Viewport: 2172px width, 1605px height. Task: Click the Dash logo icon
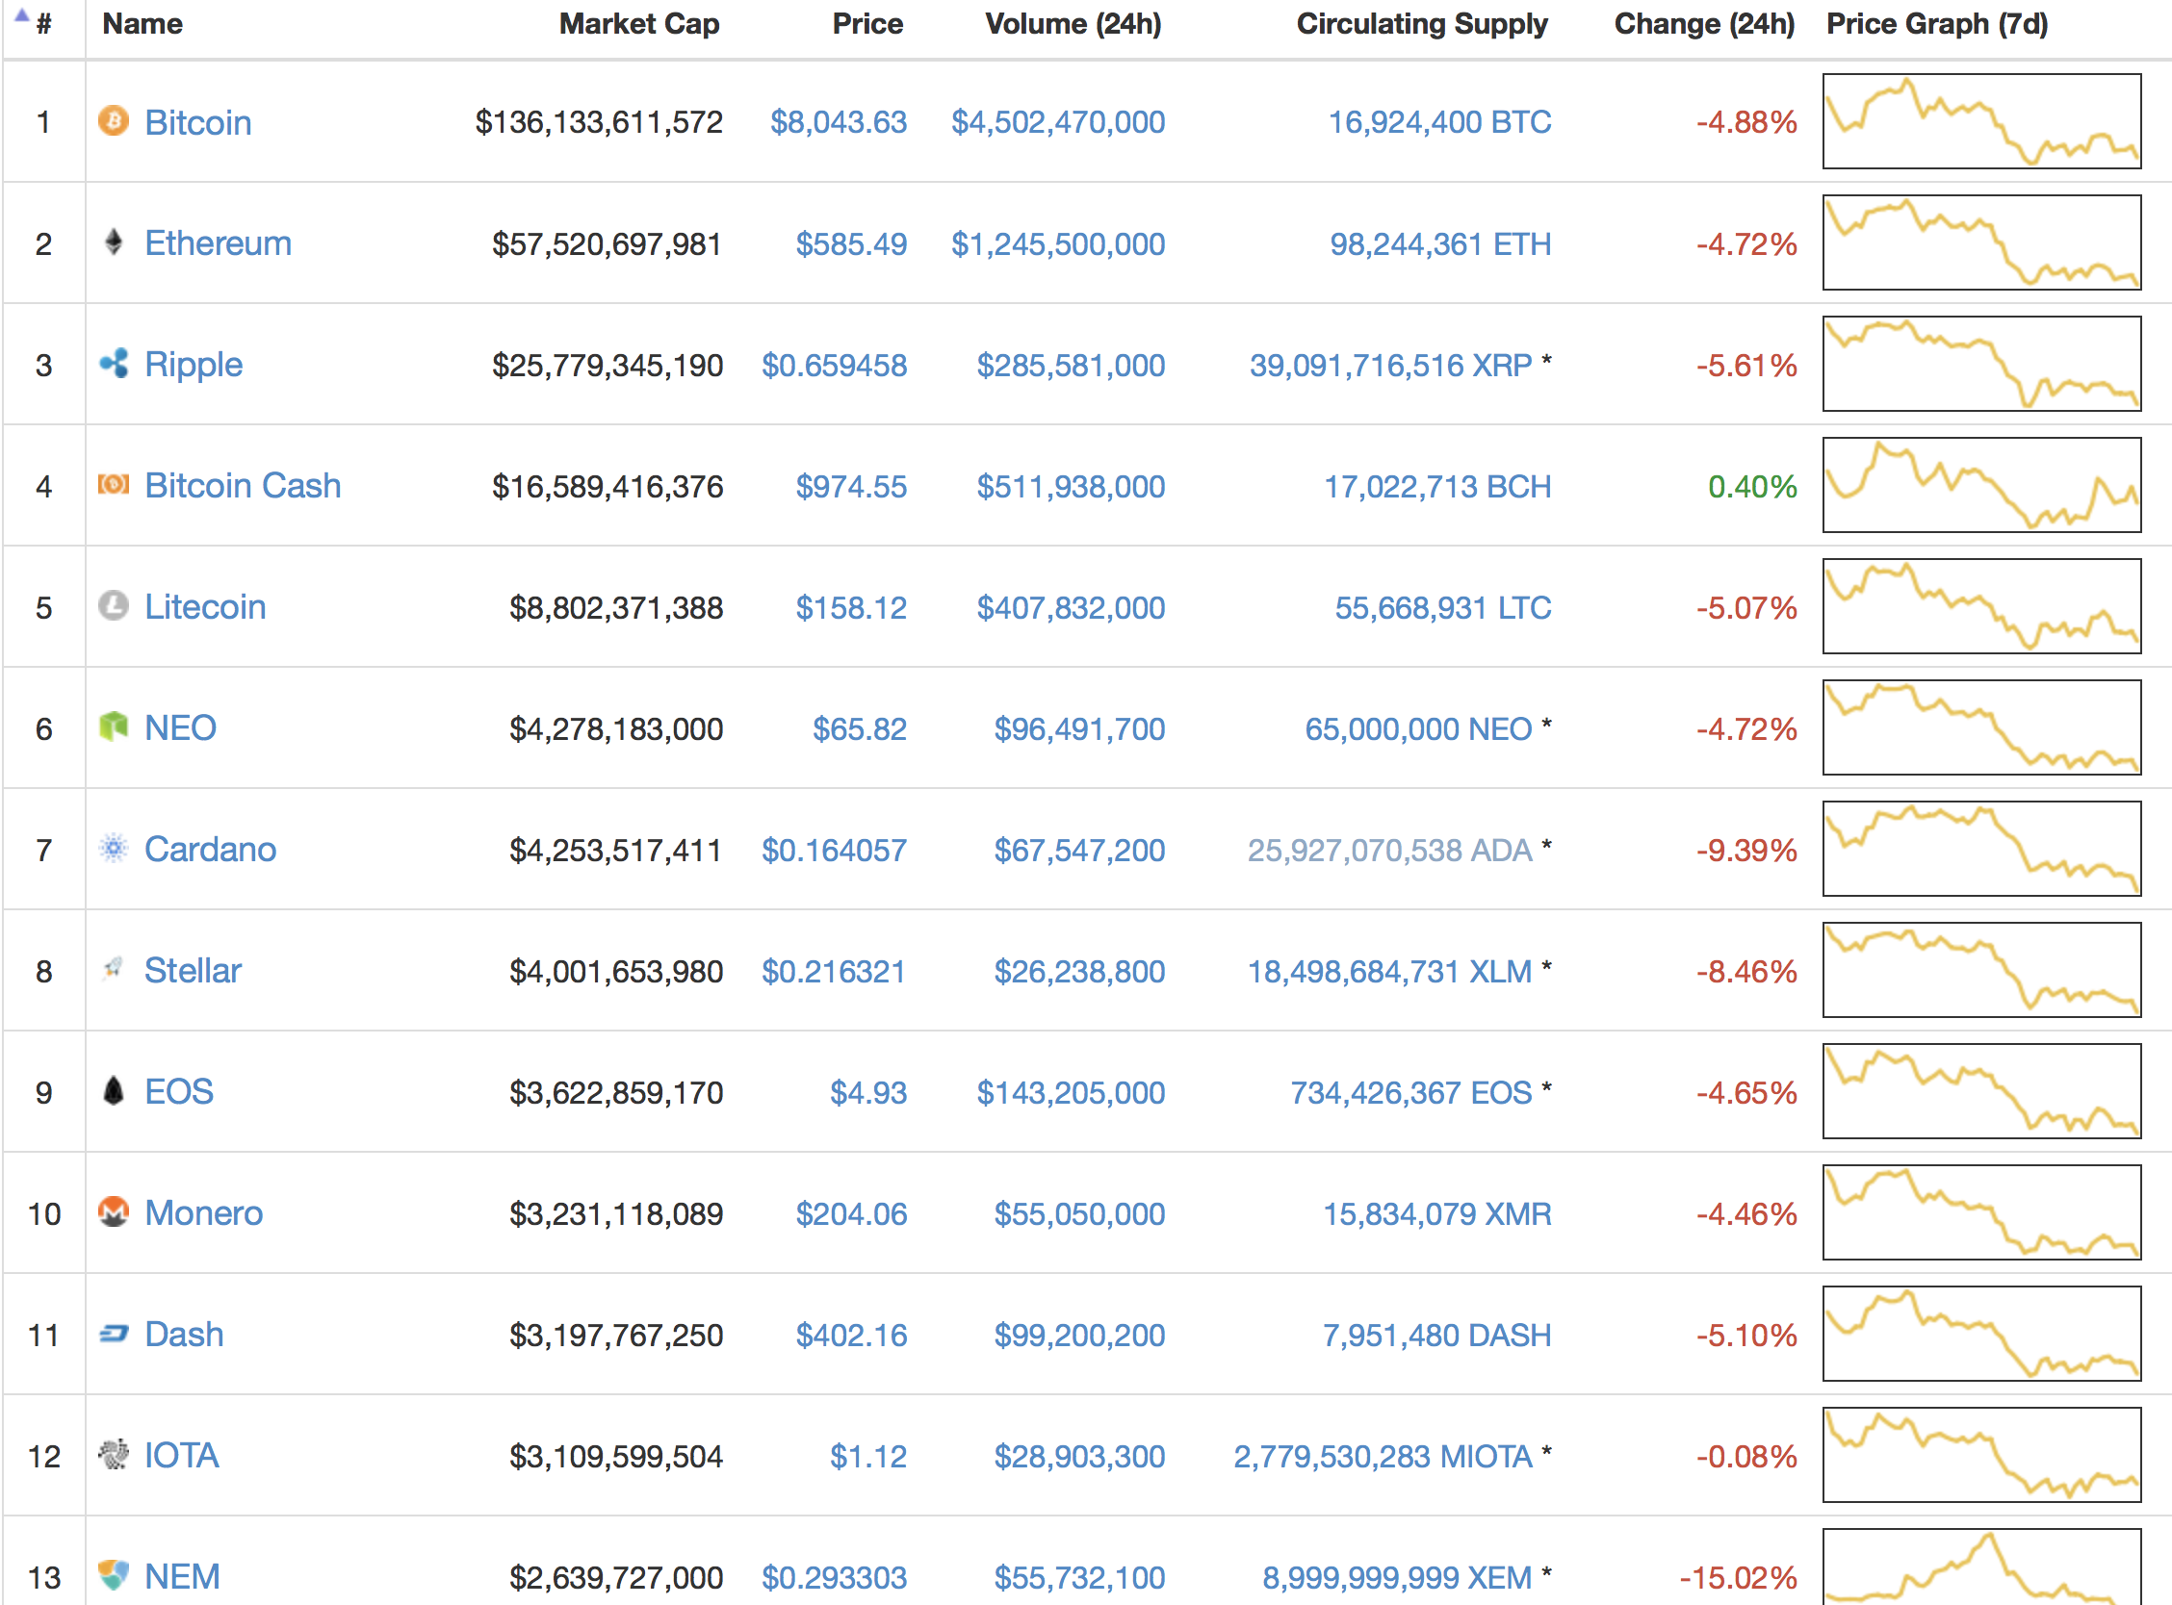(114, 1334)
